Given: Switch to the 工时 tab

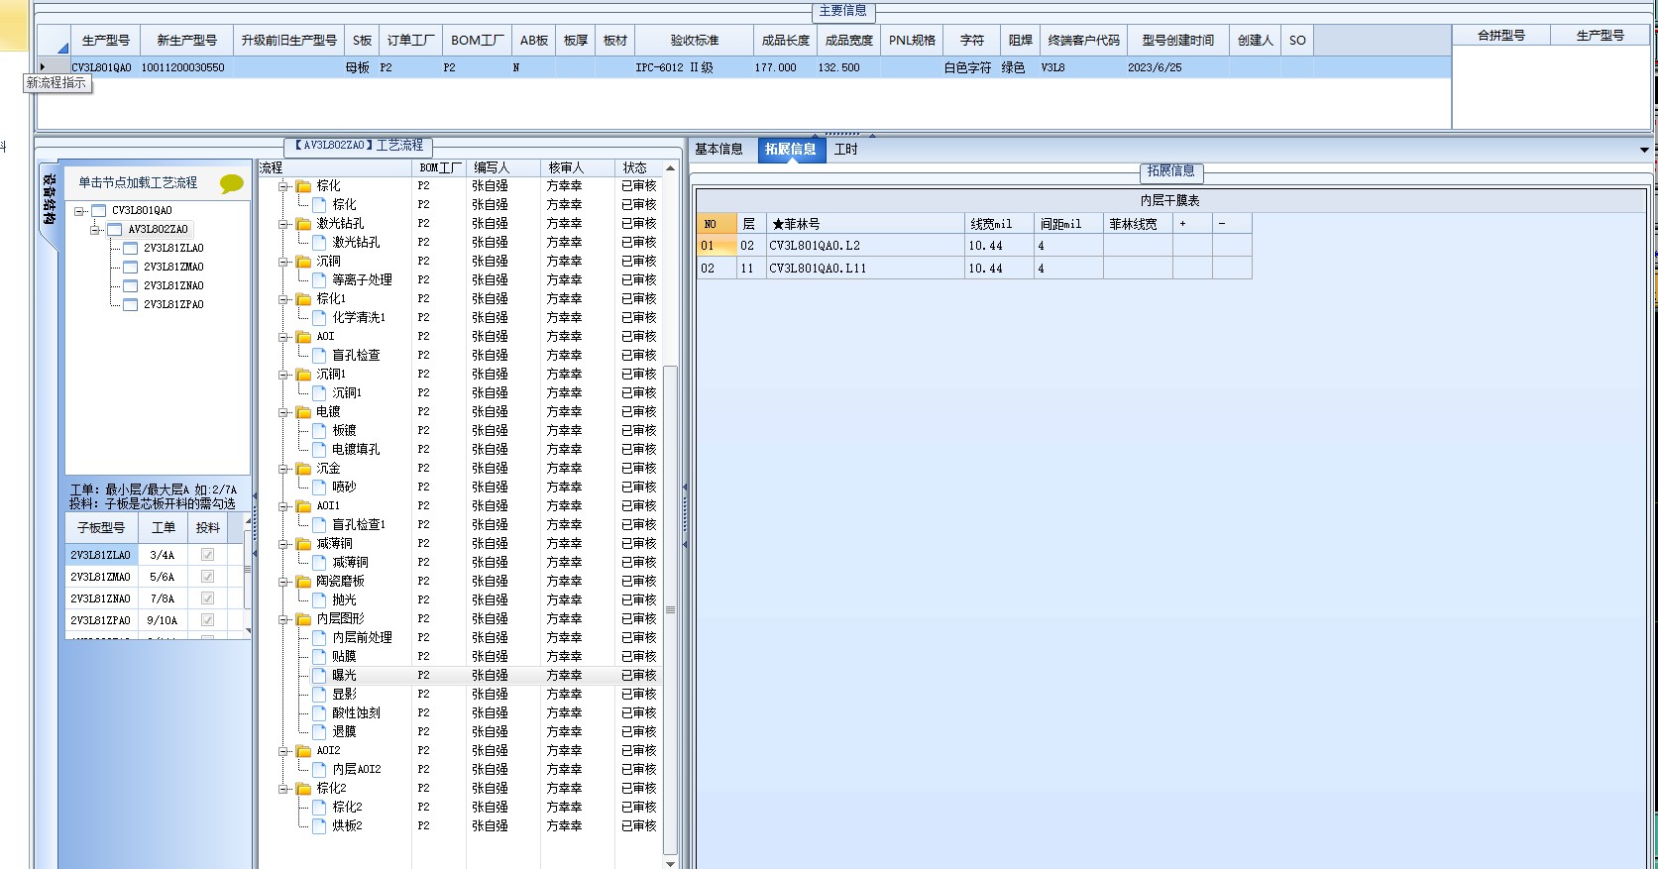Looking at the screenshot, I should coord(845,150).
